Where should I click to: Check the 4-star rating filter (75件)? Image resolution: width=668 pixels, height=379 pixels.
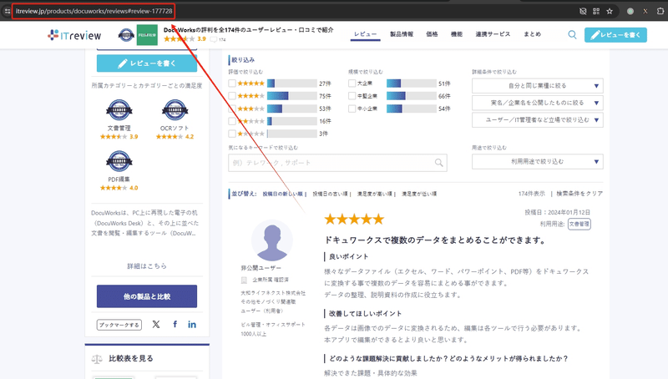[x=232, y=96]
